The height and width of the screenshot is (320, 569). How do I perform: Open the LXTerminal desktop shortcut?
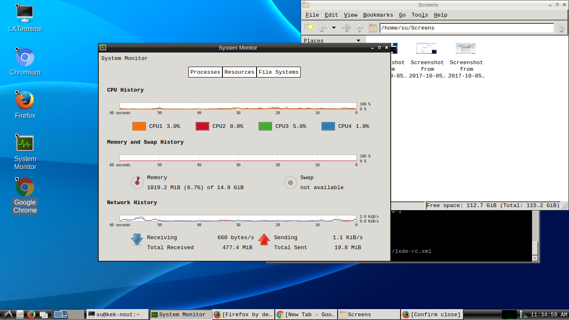point(25,18)
